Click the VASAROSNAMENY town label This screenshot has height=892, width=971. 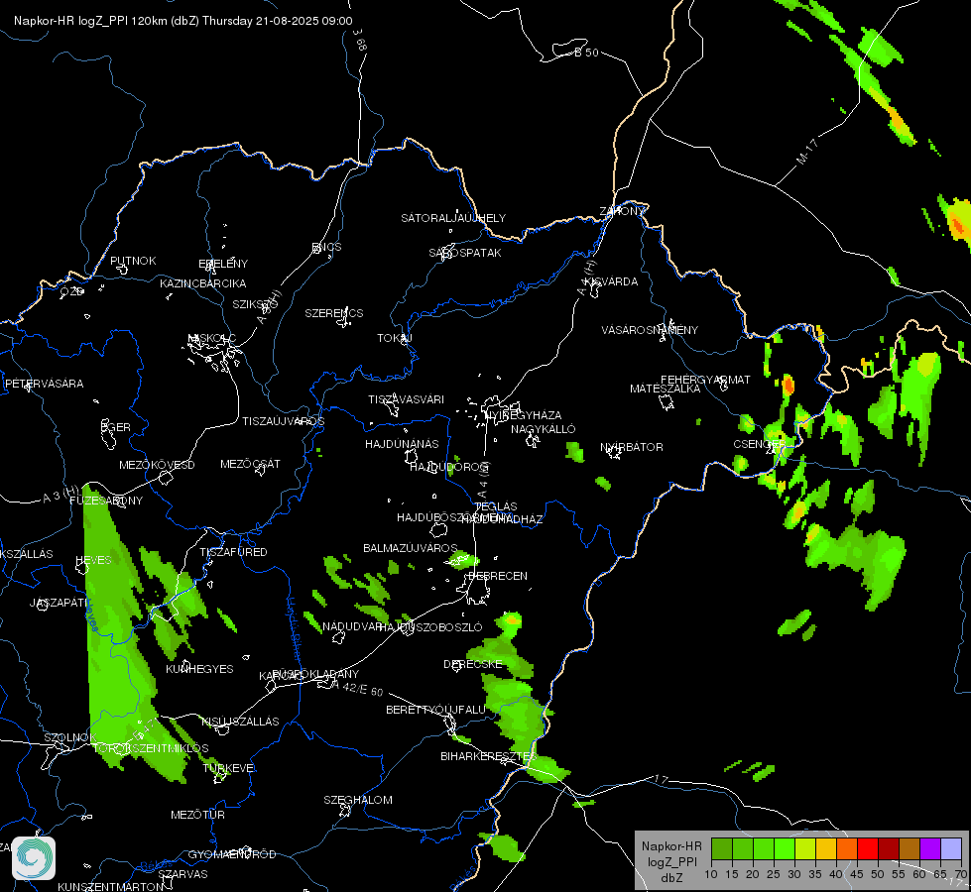(650, 330)
